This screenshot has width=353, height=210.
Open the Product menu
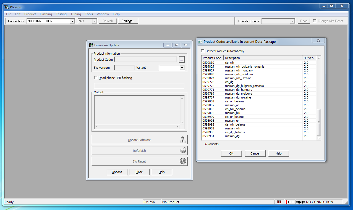(x=30, y=14)
